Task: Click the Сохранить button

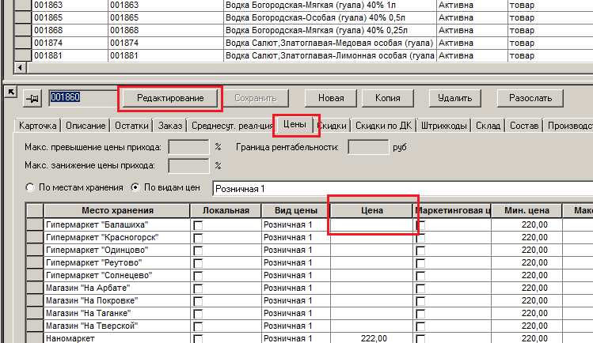Action: tap(256, 98)
